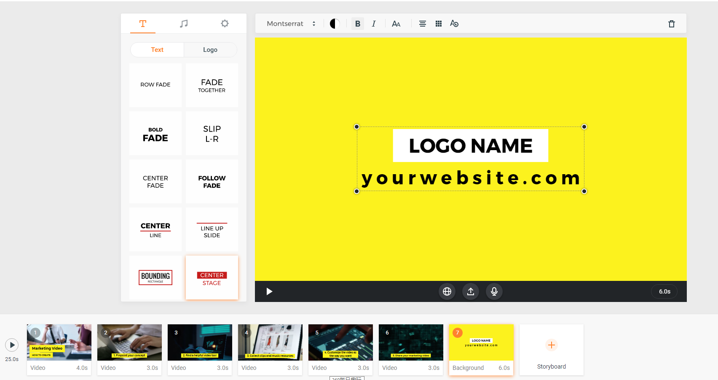This screenshot has height=380, width=718.
Task: Open the Text tab icon
Action: (143, 24)
